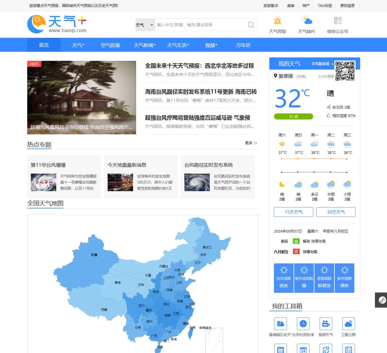Open the 天气 search category dropdown
Image resolution: width=387 pixels, height=353 pixels.
(145, 25)
